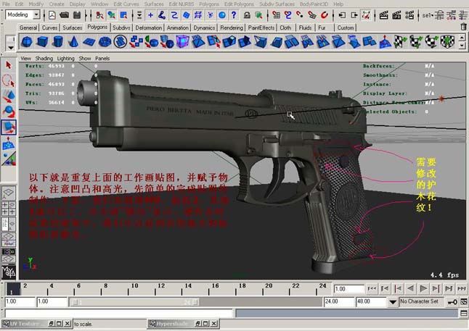Click the render current frame clapper icon
The height and width of the screenshot is (331, 469).
click(x=383, y=15)
